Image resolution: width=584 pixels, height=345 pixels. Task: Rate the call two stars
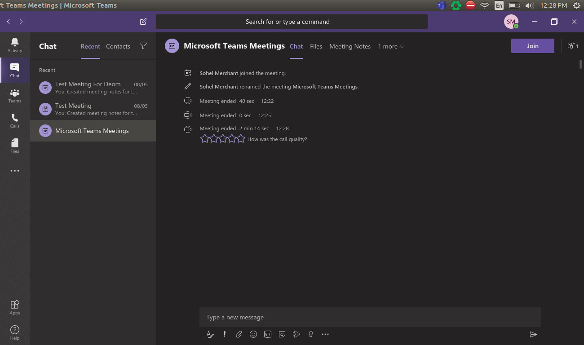[x=214, y=139]
